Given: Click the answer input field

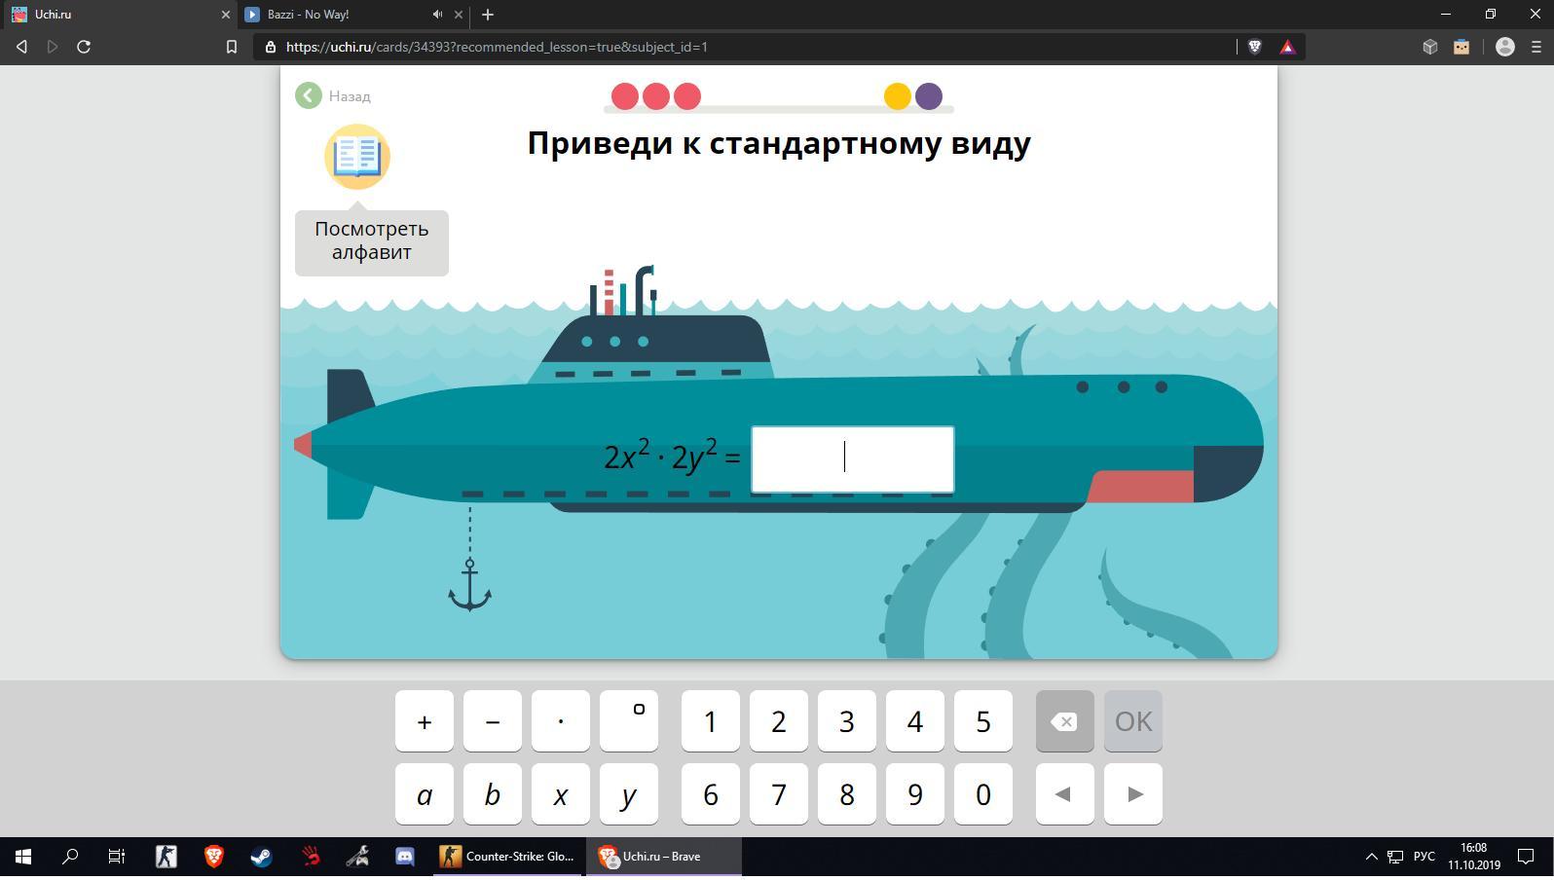Looking at the screenshot, I should coord(852,459).
